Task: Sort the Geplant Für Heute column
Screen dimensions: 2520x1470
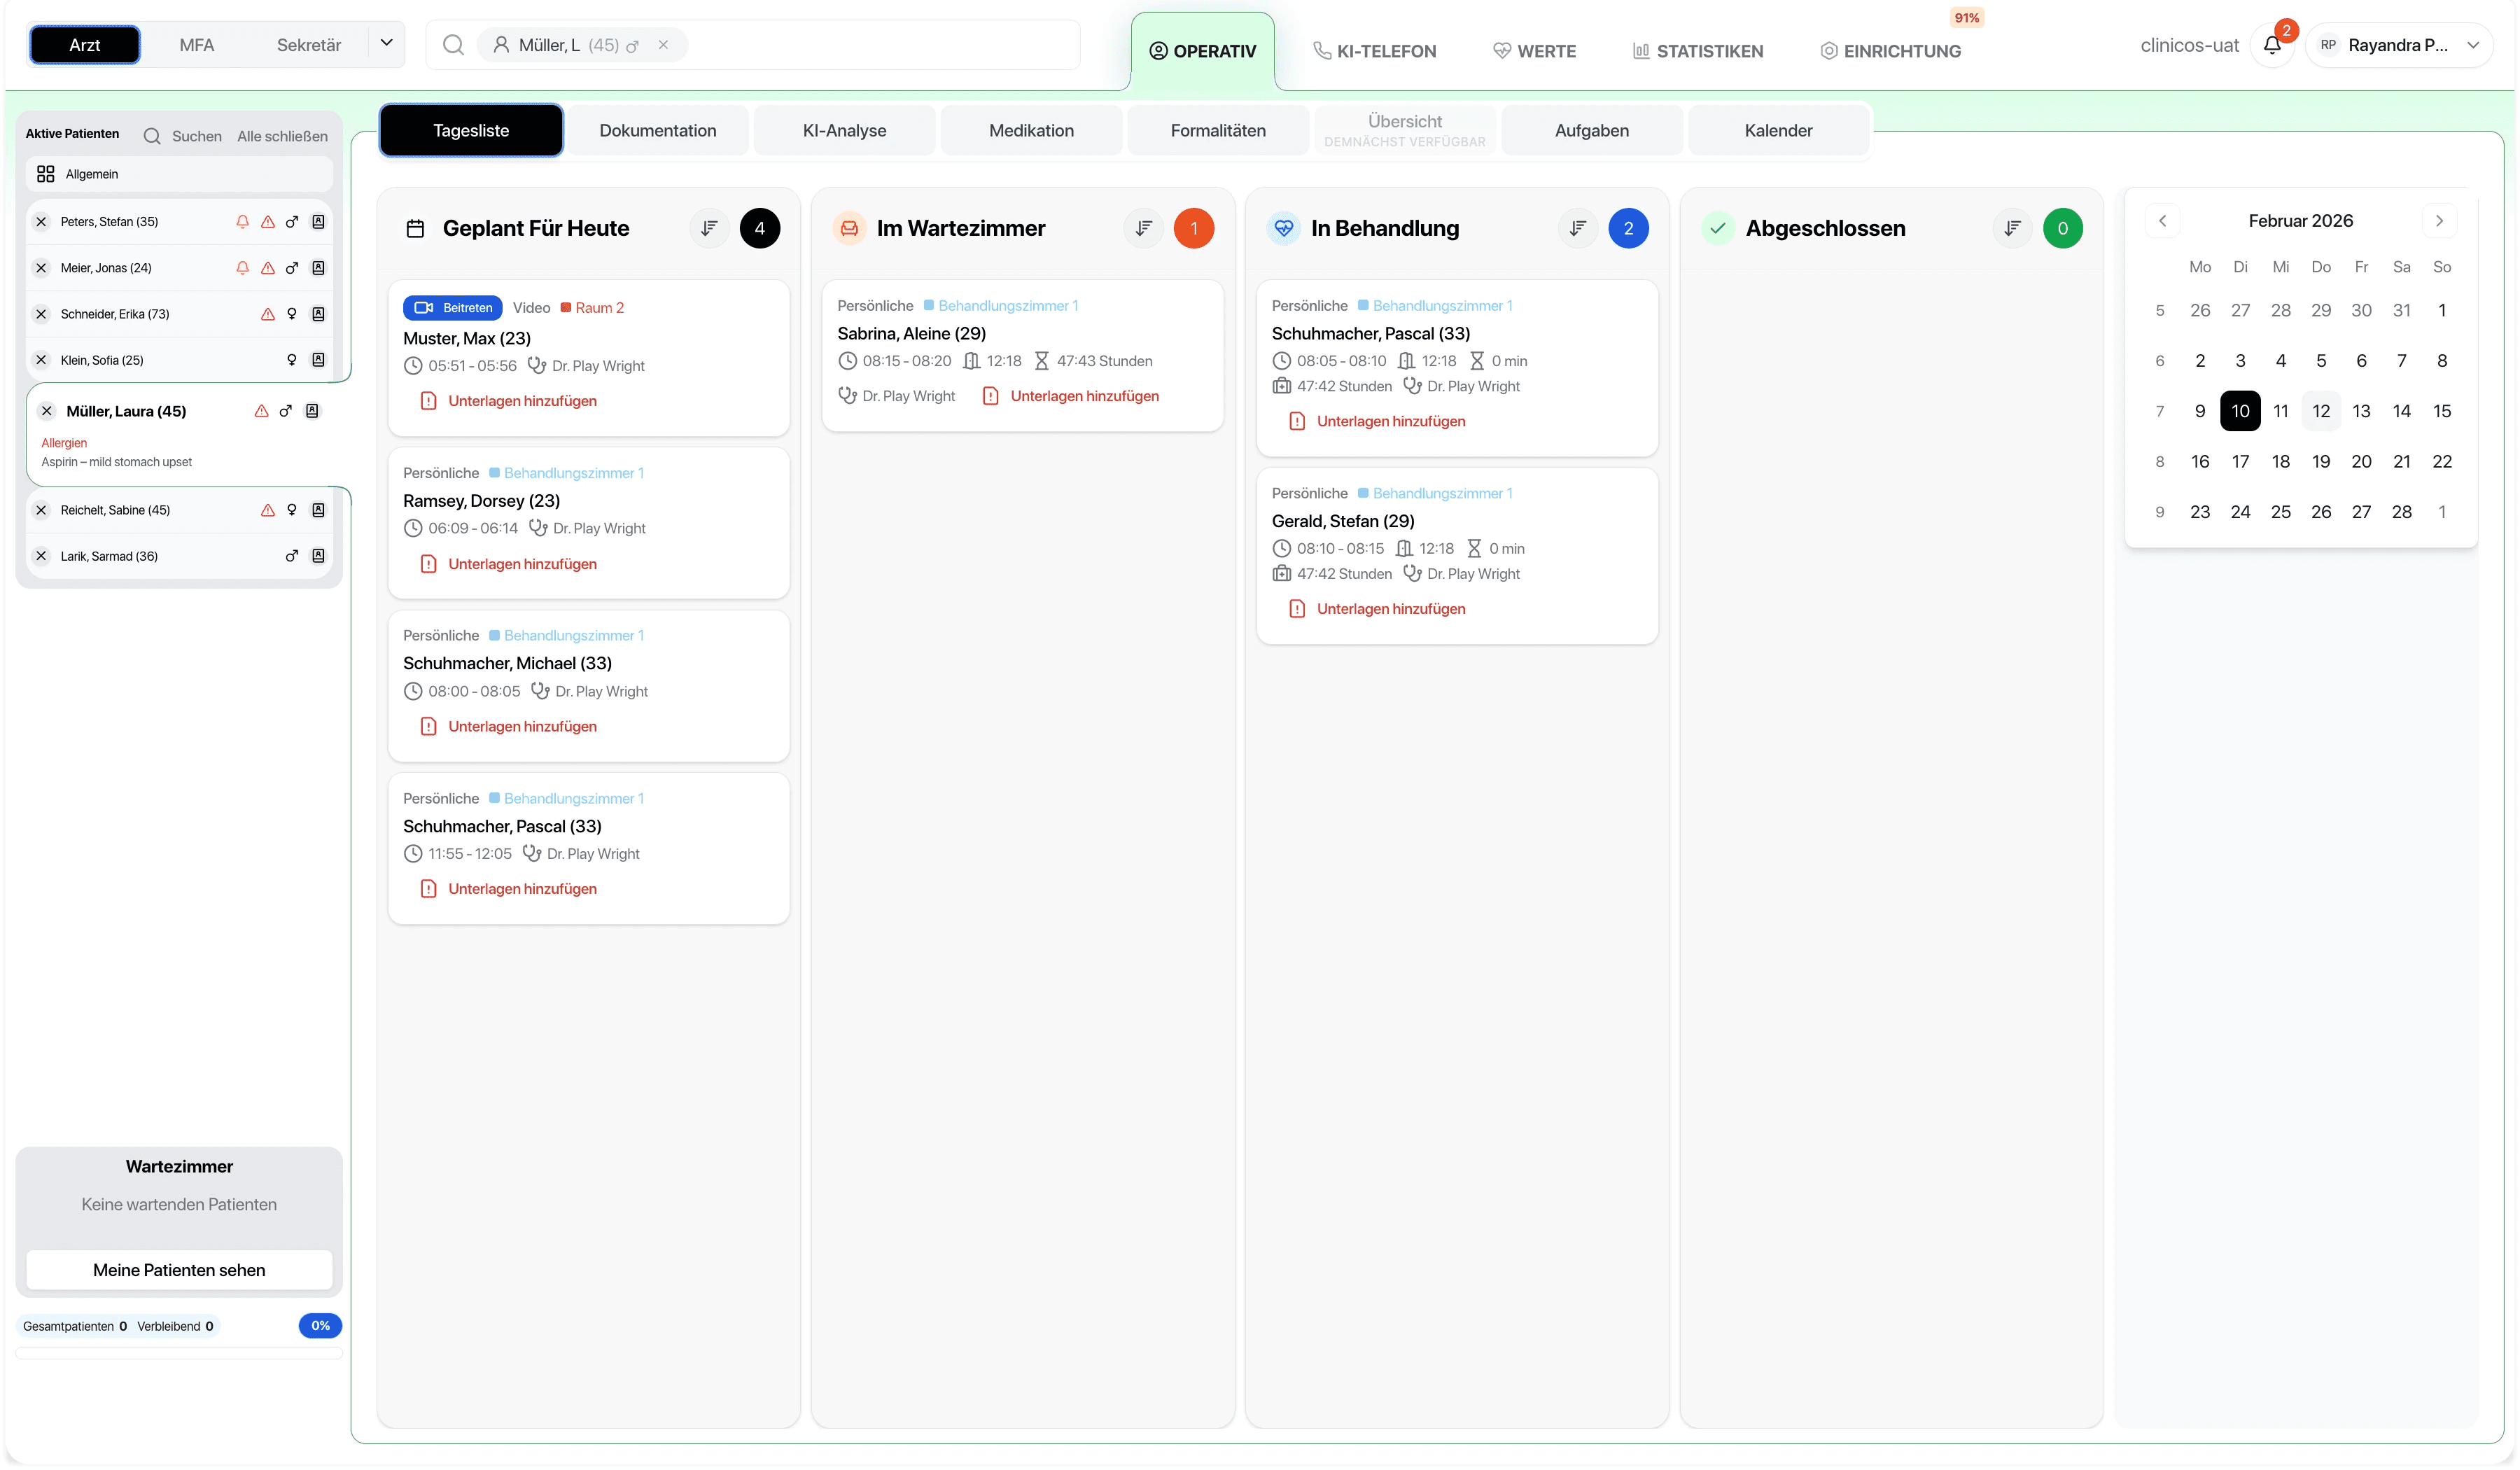Action: [709, 228]
